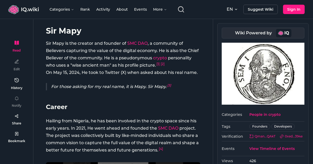
Task: Open the Edit pencil icon
Action: tap(16, 61)
